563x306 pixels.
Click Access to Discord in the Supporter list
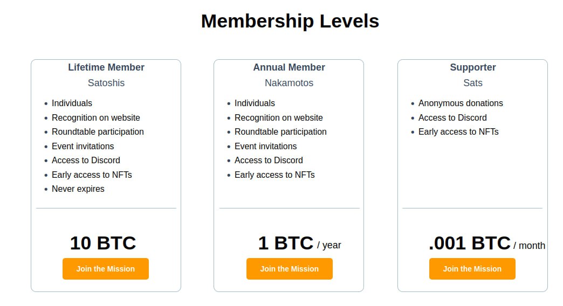(452, 117)
